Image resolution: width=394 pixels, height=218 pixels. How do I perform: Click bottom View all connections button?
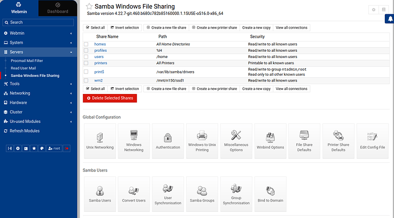tap(291, 89)
